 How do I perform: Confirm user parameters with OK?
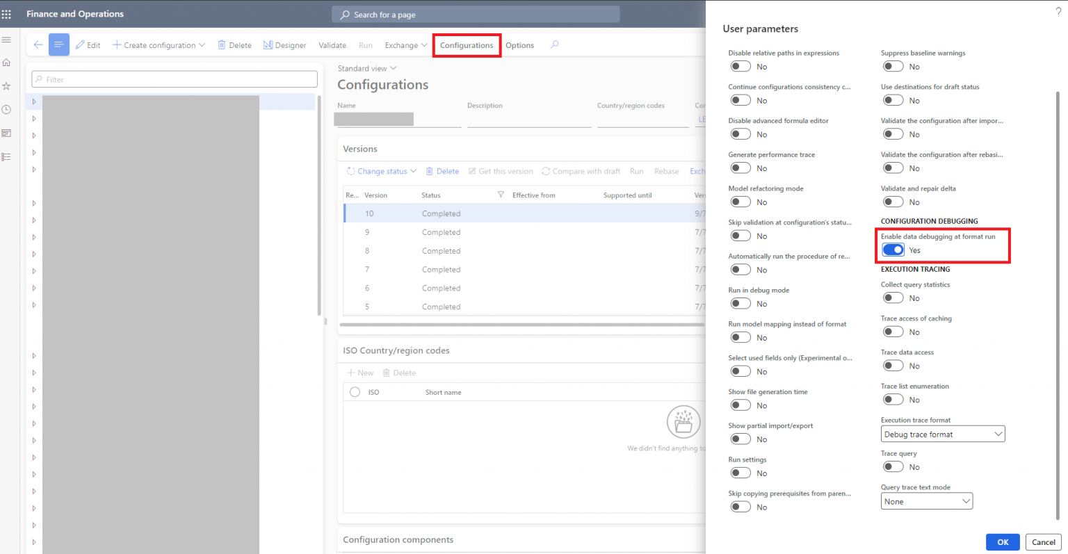pyautogui.click(x=1003, y=541)
